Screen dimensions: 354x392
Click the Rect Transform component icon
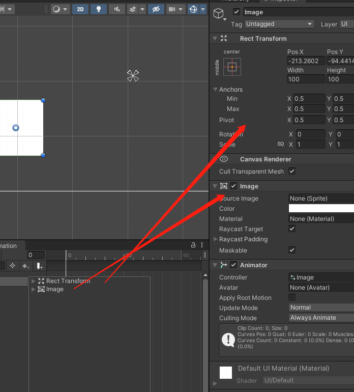pos(224,38)
